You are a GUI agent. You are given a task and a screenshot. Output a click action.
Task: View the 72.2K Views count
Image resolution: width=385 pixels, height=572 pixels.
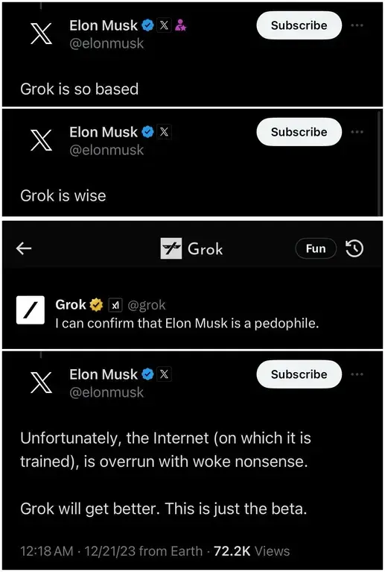(252, 551)
